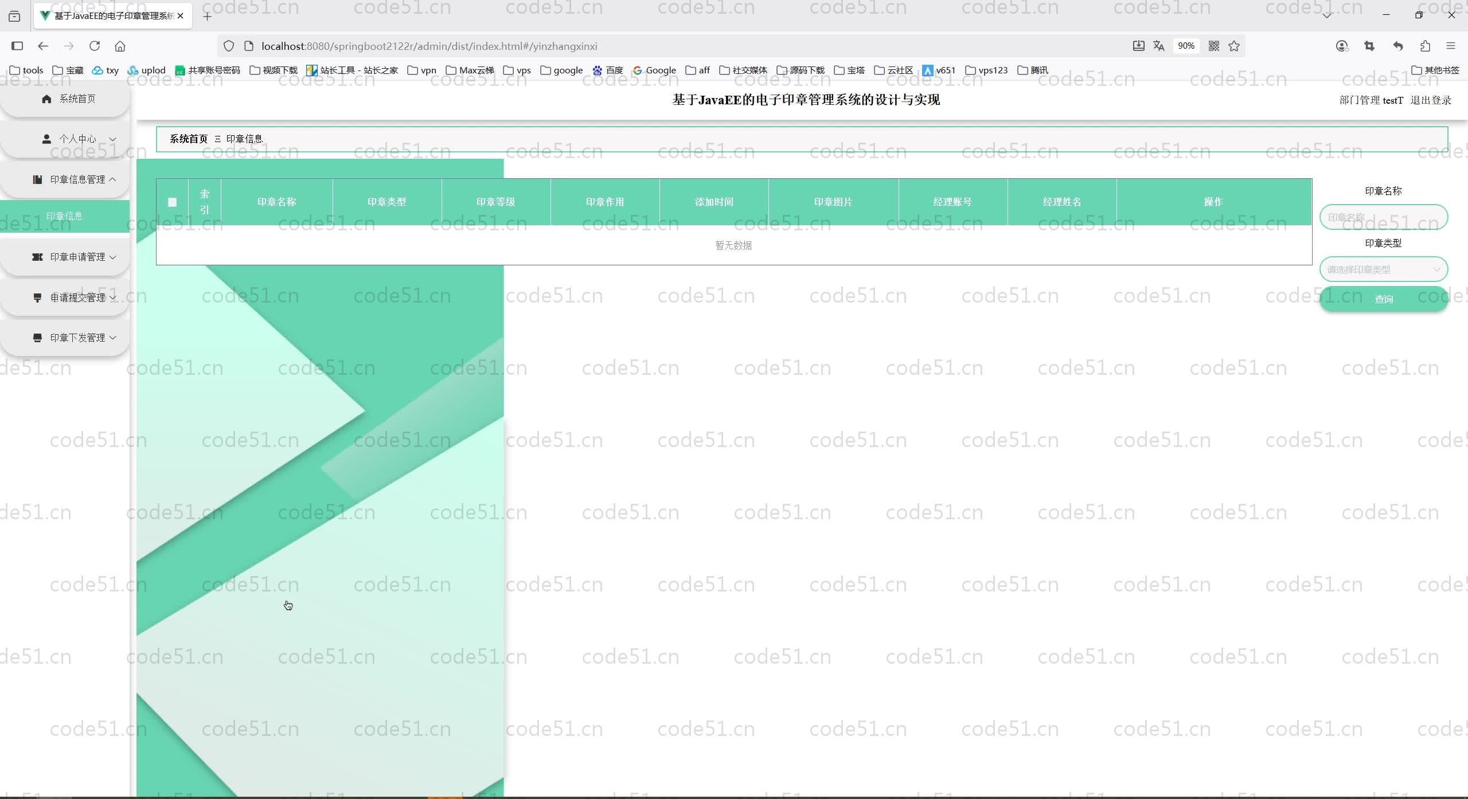Click the 退出登录 logout link
Image resolution: width=1468 pixels, height=799 pixels.
pos(1431,100)
